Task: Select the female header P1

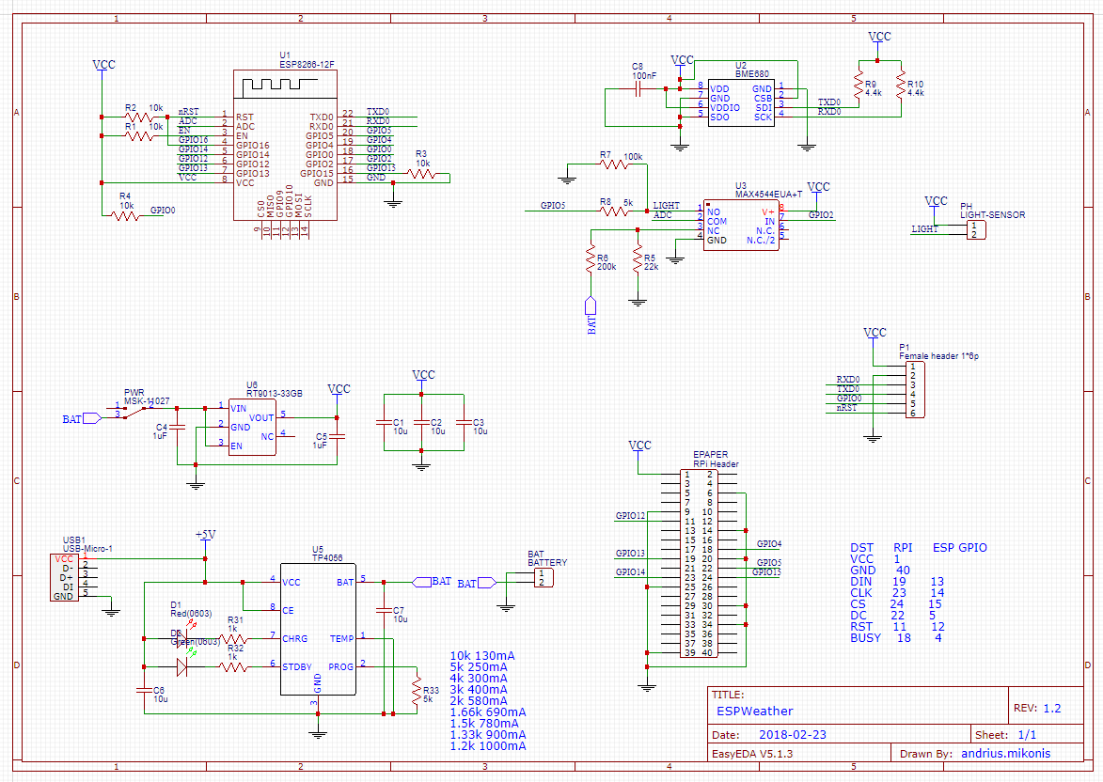Action: click(x=915, y=390)
